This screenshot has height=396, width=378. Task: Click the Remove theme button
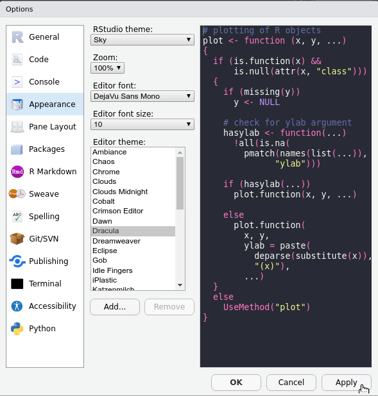click(169, 307)
